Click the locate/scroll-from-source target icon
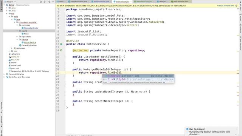242x136 pixels. click(41, 2)
